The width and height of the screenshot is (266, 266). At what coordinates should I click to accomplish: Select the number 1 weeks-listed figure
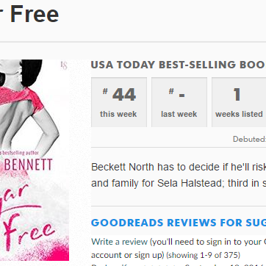[237, 95]
